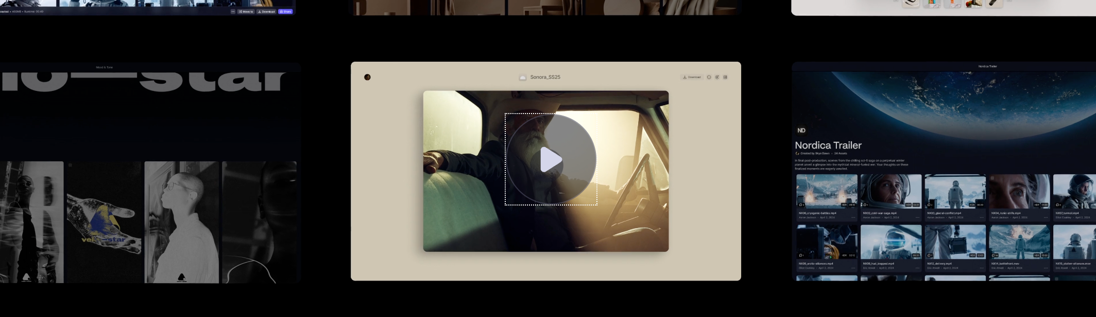1096x317 pixels.
Task: Open the rightmost dark image in Mood & Tone
Action: 259,222
